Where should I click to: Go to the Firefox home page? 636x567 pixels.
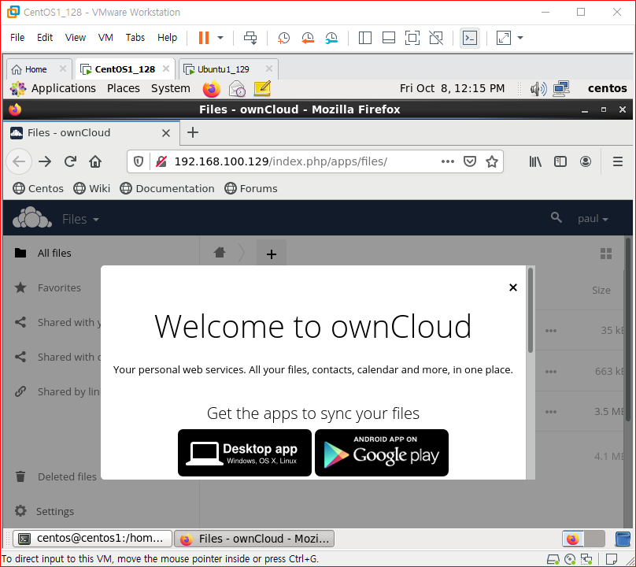click(95, 161)
